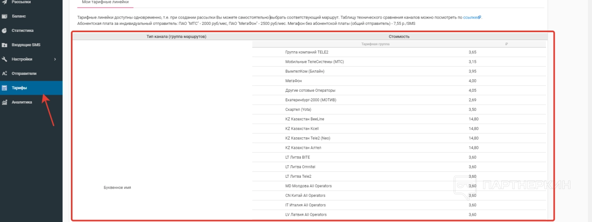592x222 pixels.
Task: Click price 3,95 for Билайн
Action: pos(472,71)
